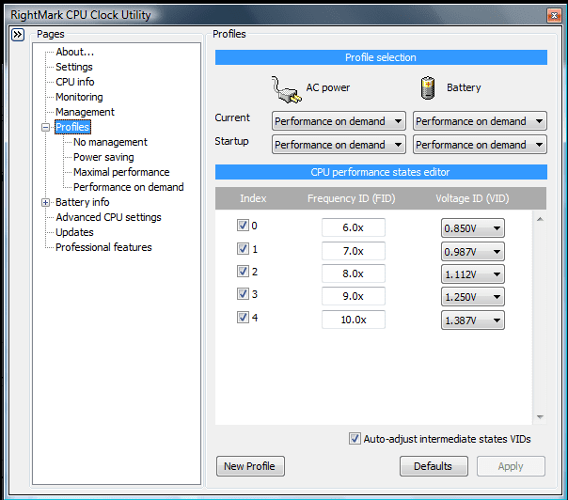
Task: Expand the Battery info tree node
Action: (x=46, y=203)
